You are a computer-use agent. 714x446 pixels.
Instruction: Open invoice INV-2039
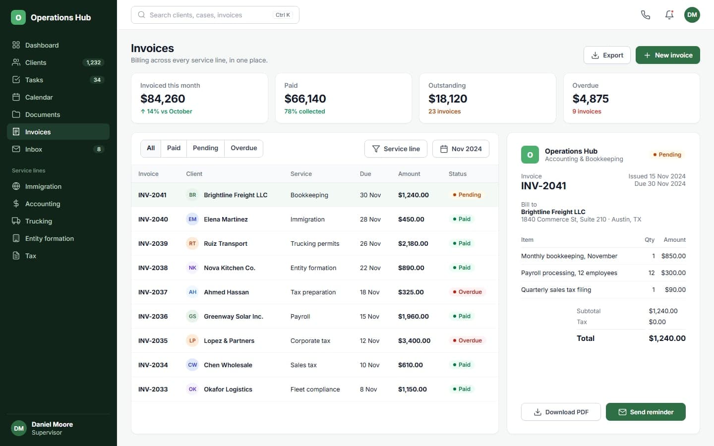[x=153, y=243]
